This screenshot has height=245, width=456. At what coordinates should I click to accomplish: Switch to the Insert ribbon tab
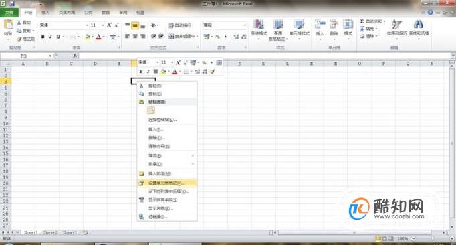45,13
